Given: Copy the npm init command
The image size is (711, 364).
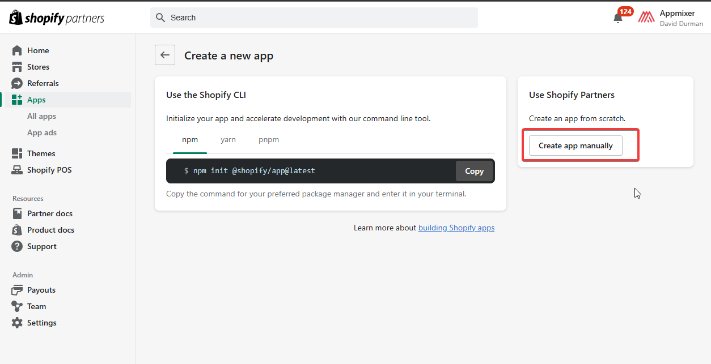Looking at the screenshot, I should 474,171.
